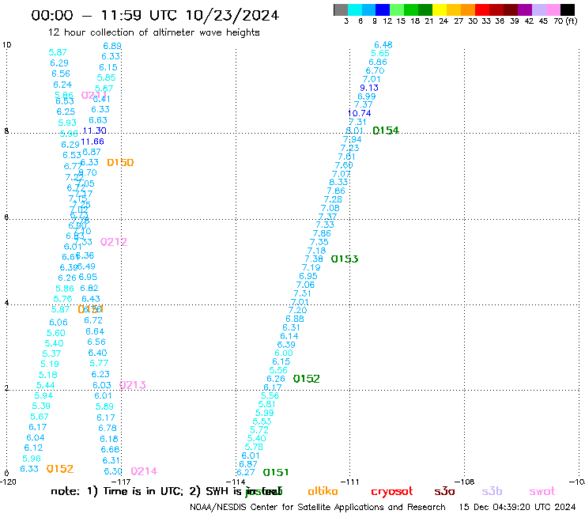
Task: Click the 'note: 1) Time is in UTC' text
Action: pos(117,491)
